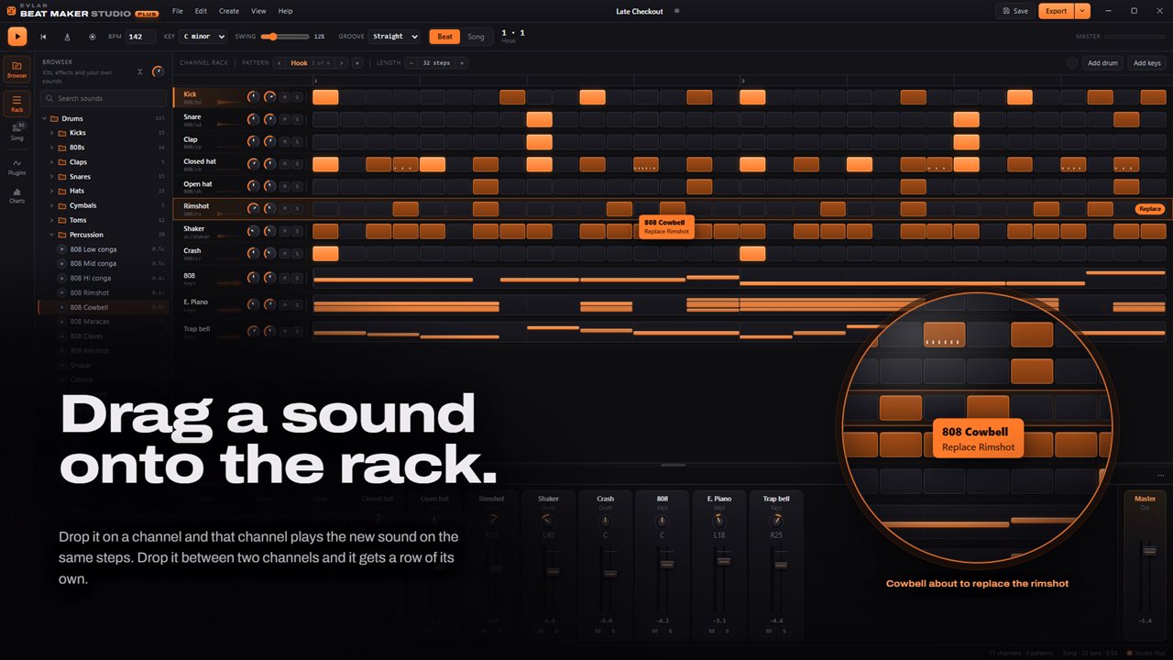Open the Song sidebar panel

click(x=17, y=134)
